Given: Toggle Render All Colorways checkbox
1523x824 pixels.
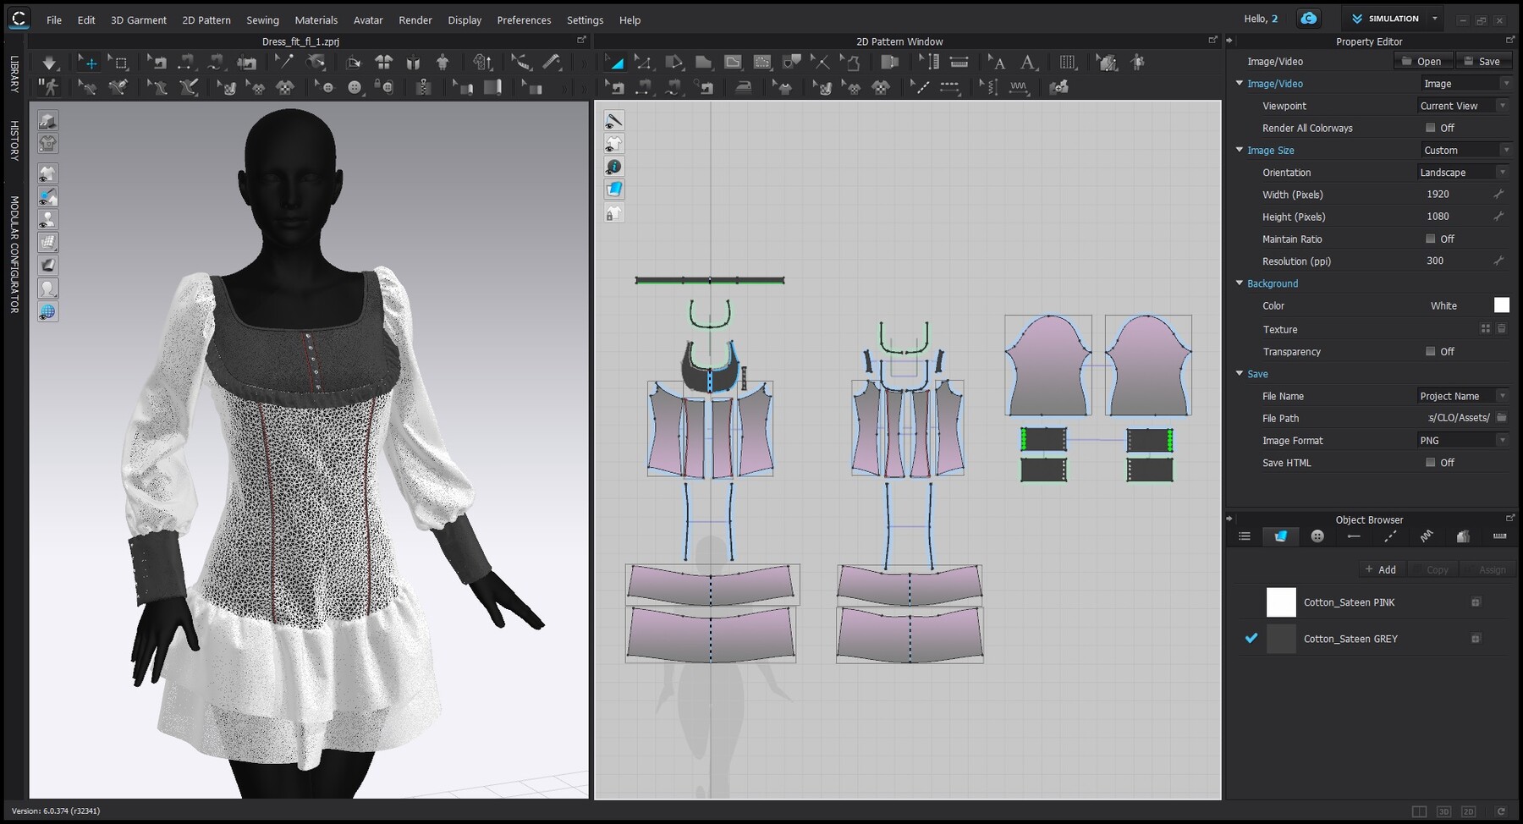Looking at the screenshot, I should coord(1430,128).
